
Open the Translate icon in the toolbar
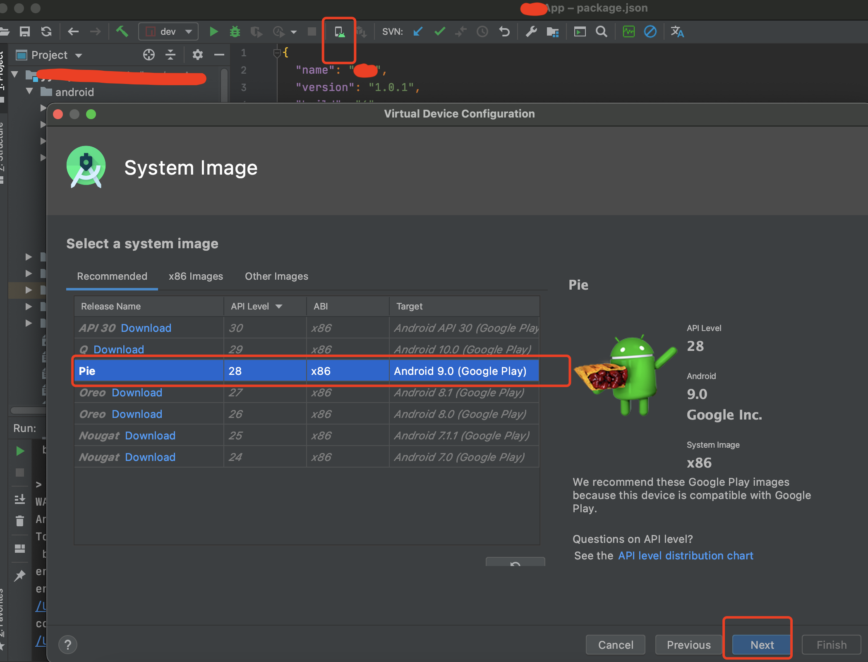click(677, 32)
